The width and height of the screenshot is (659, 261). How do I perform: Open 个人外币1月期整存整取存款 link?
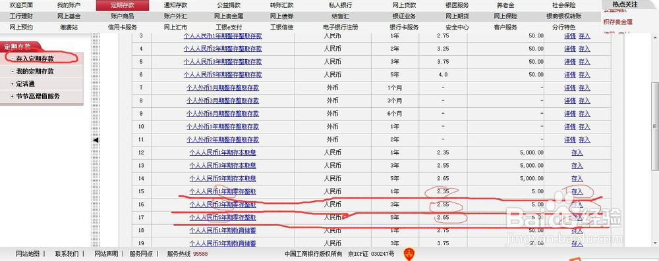[x=223, y=88]
